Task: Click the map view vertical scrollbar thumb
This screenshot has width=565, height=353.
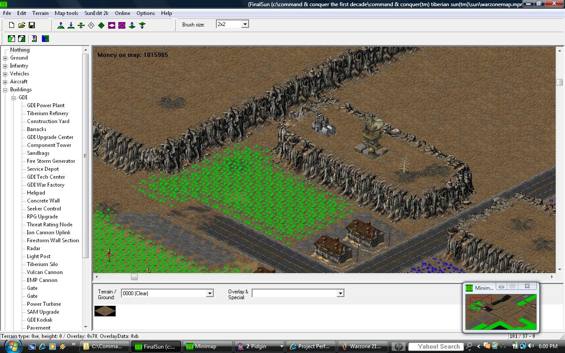Action: pyautogui.click(x=560, y=82)
